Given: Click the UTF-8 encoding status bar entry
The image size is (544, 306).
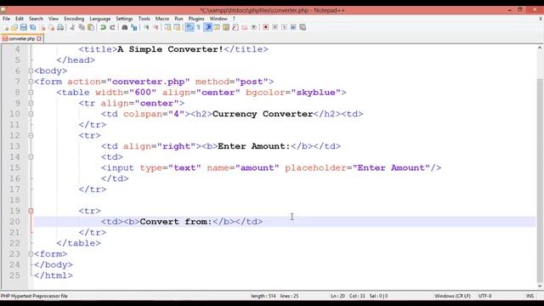Looking at the screenshot, I should coord(484,296).
